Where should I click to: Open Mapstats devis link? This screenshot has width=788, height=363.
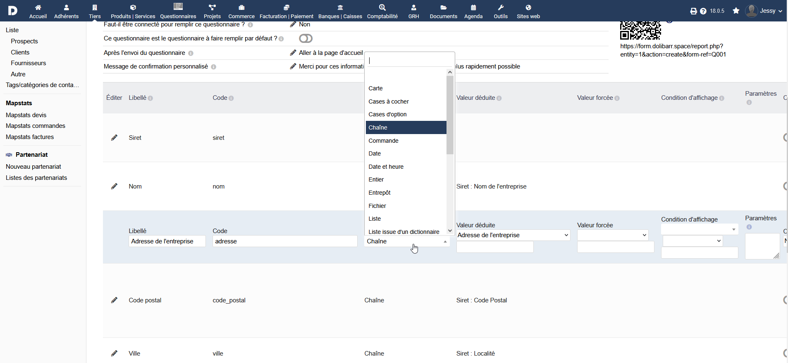click(x=26, y=115)
